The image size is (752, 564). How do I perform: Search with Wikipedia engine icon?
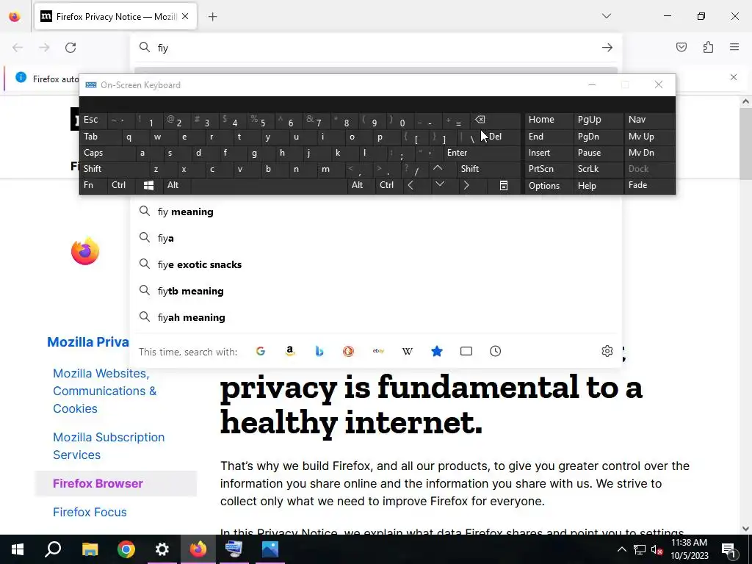pyautogui.click(x=407, y=352)
